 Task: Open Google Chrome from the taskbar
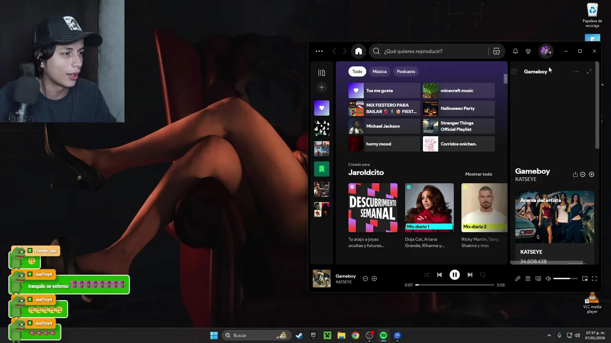[355, 335]
